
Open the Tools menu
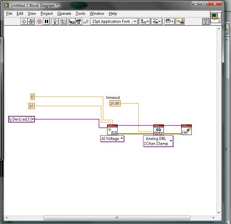[80, 13]
